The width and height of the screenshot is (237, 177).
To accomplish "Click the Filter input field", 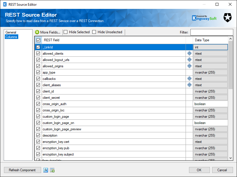I will point(212,32).
